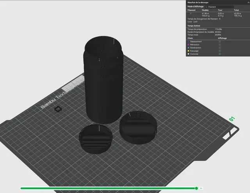
Task: Click the Coût value 2,63
Action: pos(195,22)
